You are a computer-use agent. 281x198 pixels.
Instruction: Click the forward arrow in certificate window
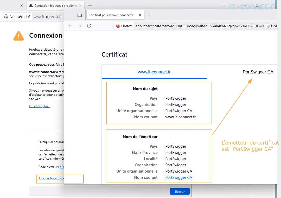pos(80,26)
